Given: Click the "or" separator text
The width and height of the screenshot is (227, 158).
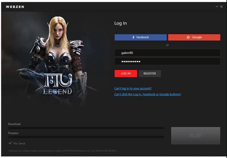Looking at the screenshot, I should pyautogui.click(x=167, y=45).
